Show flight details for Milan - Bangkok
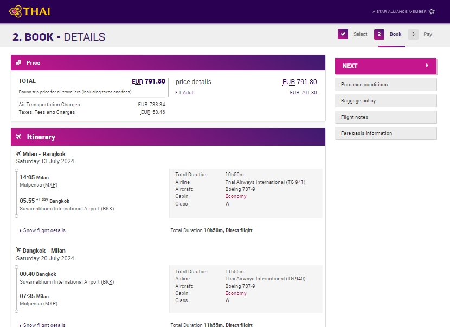450x327 pixels. pyautogui.click(x=44, y=230)
